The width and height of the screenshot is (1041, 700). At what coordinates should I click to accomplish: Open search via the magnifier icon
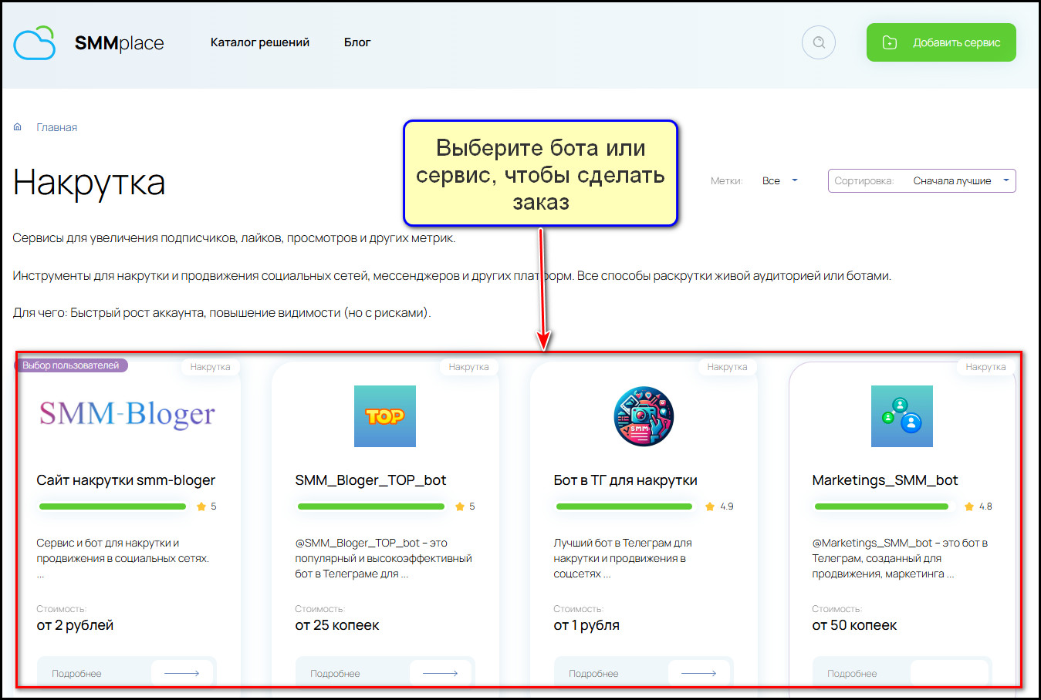(819, 43)
